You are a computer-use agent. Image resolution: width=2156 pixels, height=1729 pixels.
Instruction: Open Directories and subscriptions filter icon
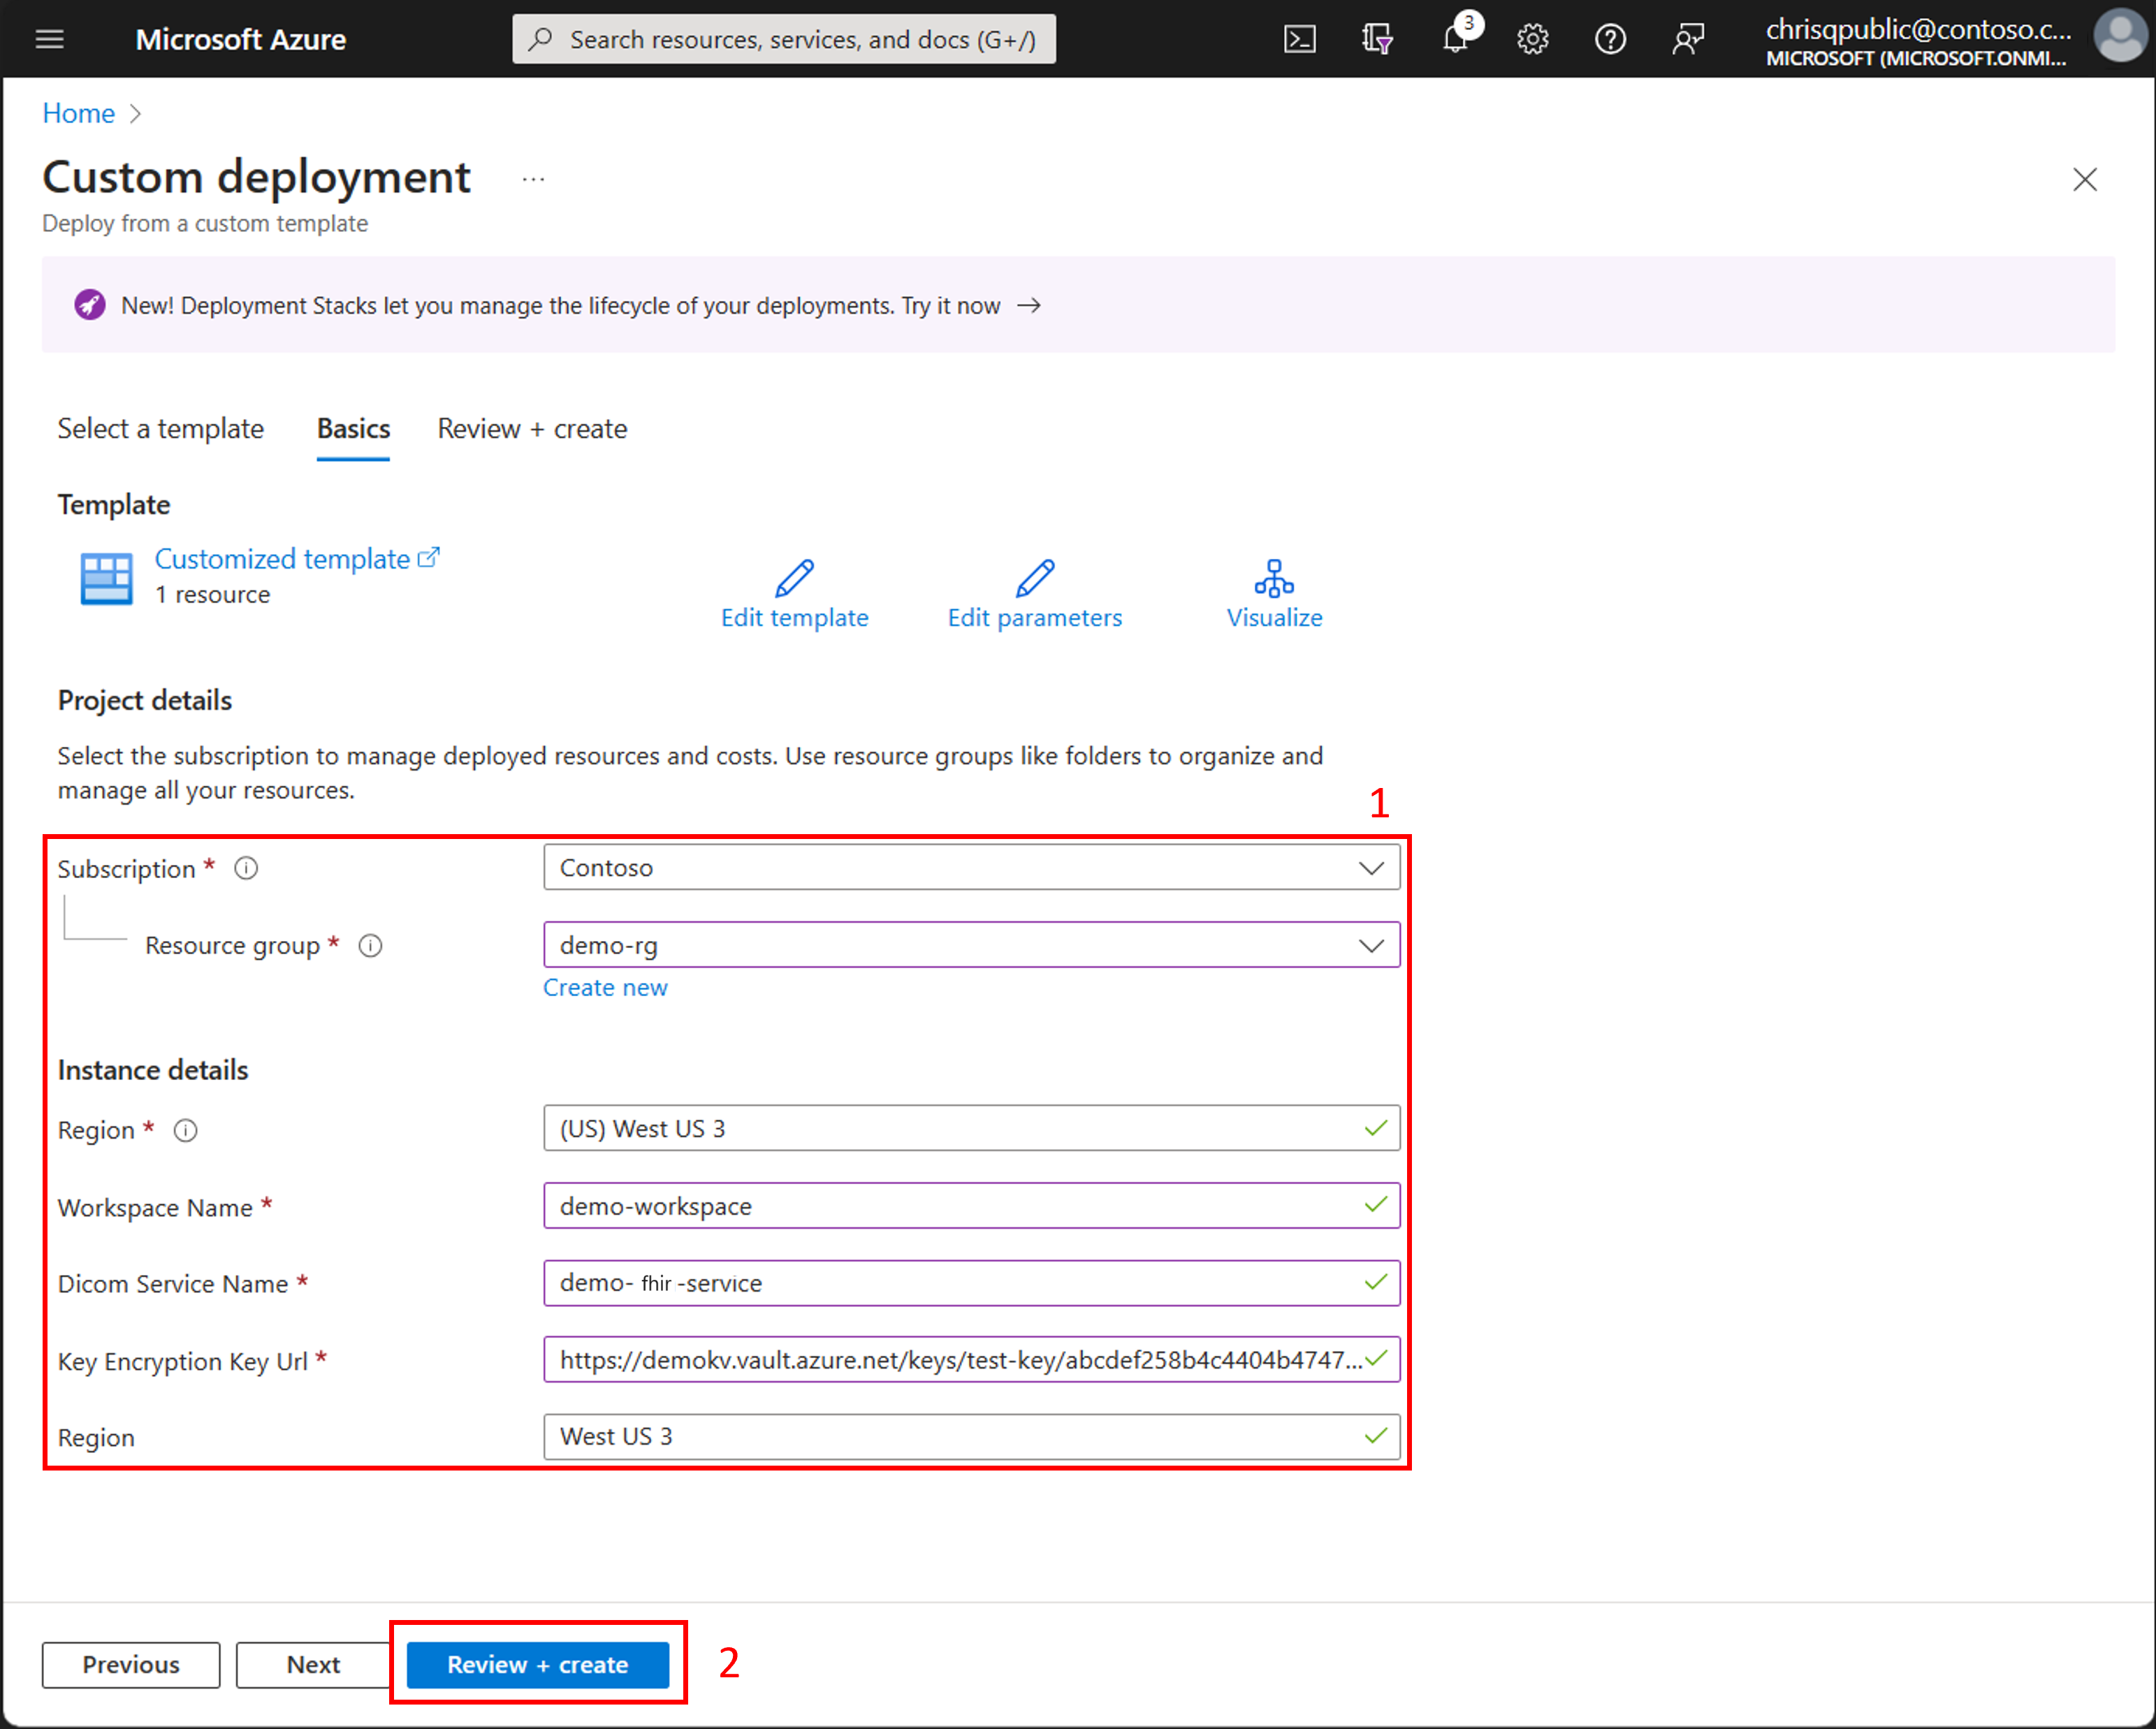pyautogui.click(x=1377, y=39)
